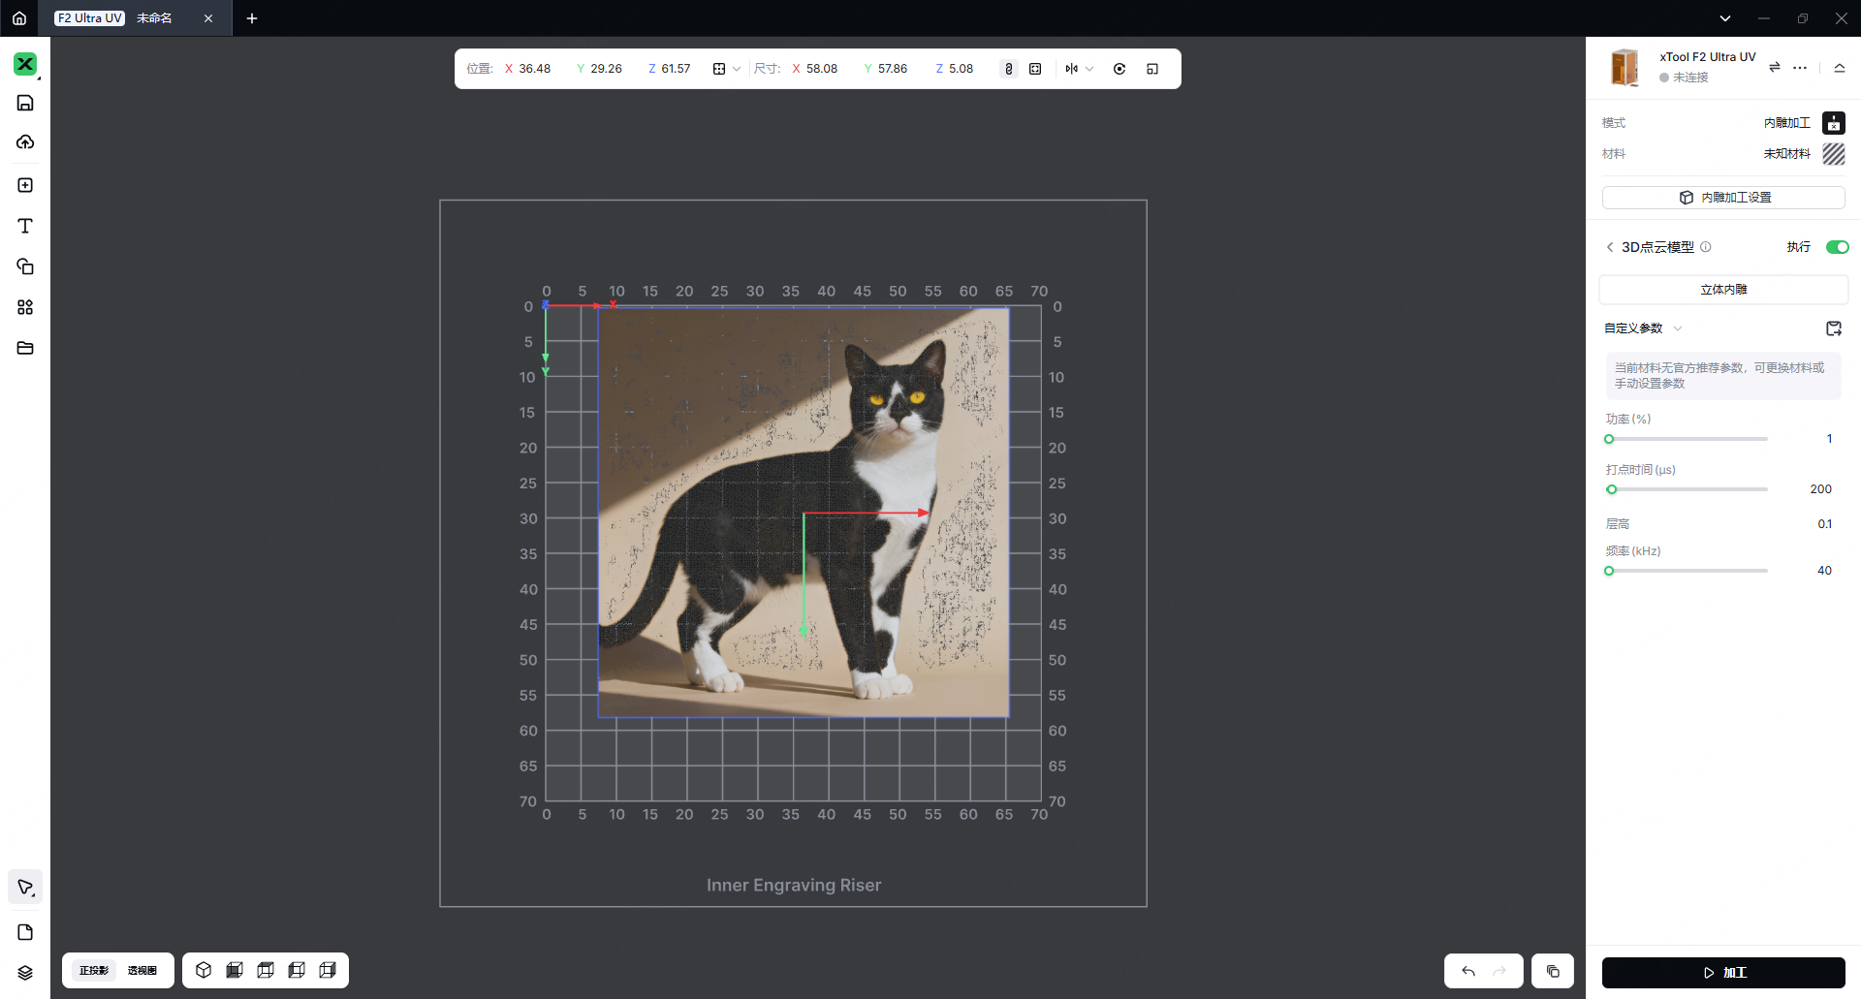The height and width of the screenshot is (999, 1861).
Task: Open the Layers panel icon
Action: (25, 973)
